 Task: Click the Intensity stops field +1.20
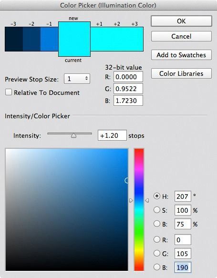[x=112, y=135]
